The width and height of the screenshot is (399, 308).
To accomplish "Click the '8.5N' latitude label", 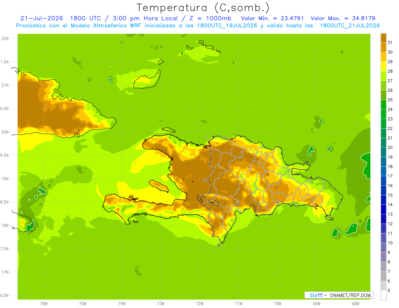I will (5, 202).
